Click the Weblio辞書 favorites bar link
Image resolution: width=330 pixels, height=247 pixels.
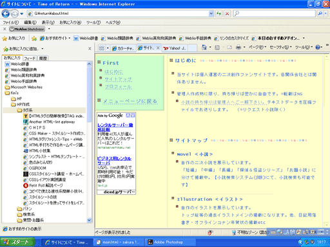point(86,39)
